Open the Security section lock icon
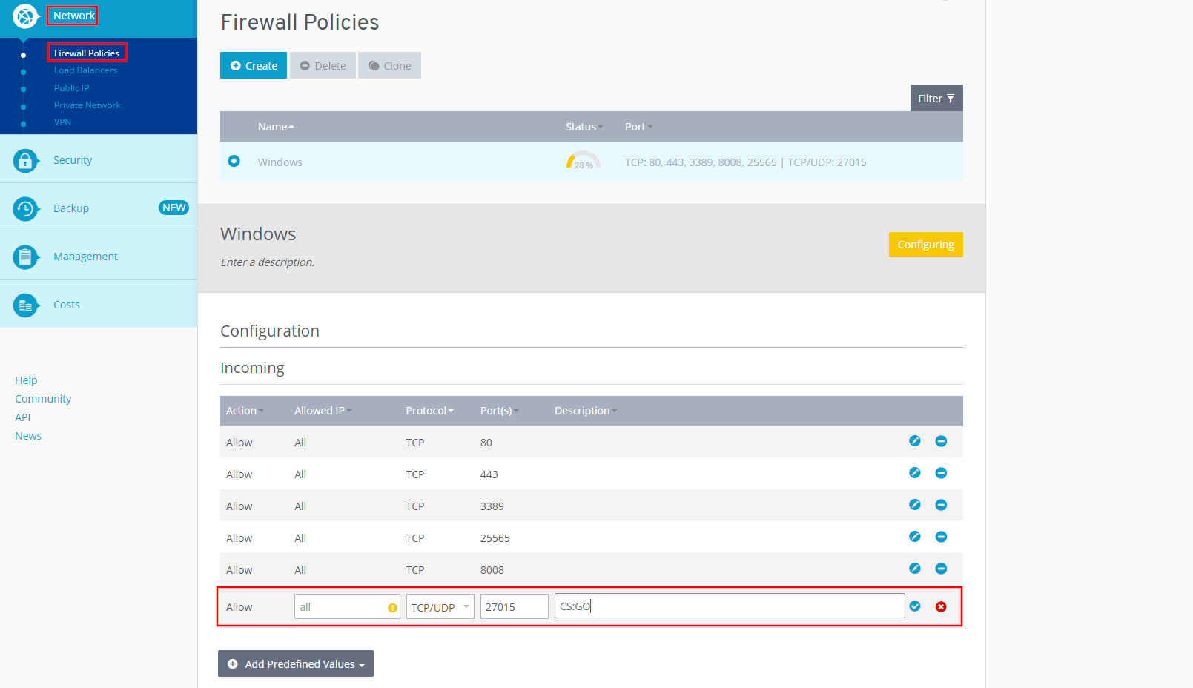The height and width of the screenshot is (688, 1193). [x=25, y=160]
